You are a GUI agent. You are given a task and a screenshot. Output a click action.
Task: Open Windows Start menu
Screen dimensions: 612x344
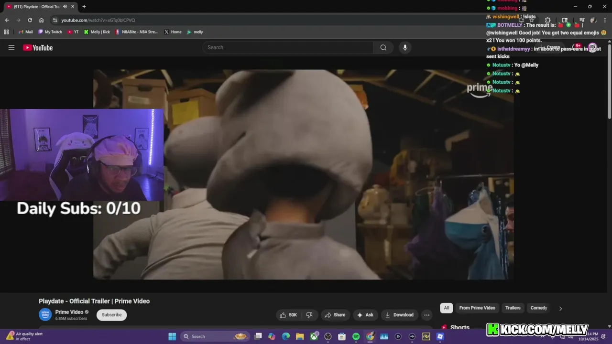[172, 336]
